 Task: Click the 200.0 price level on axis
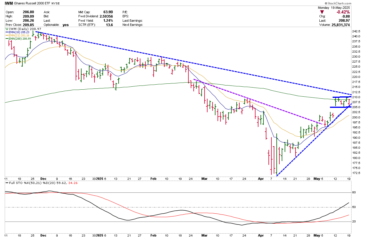point(356,118)
